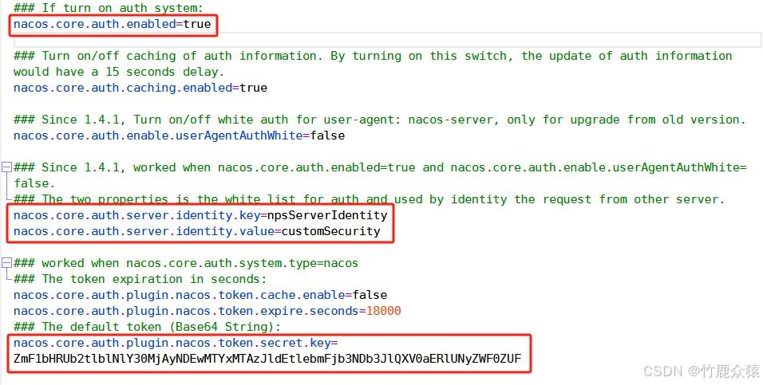Click the wrapped comment line 'false.'
Viewport: 763px width, 385px height.
tap(34, 183)
